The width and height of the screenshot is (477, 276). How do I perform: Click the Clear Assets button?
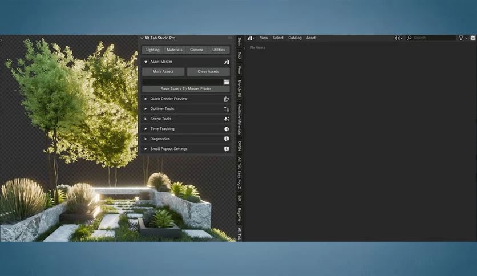click(208, 72)
